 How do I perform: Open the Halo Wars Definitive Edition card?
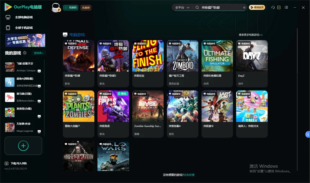click(113, 156)
